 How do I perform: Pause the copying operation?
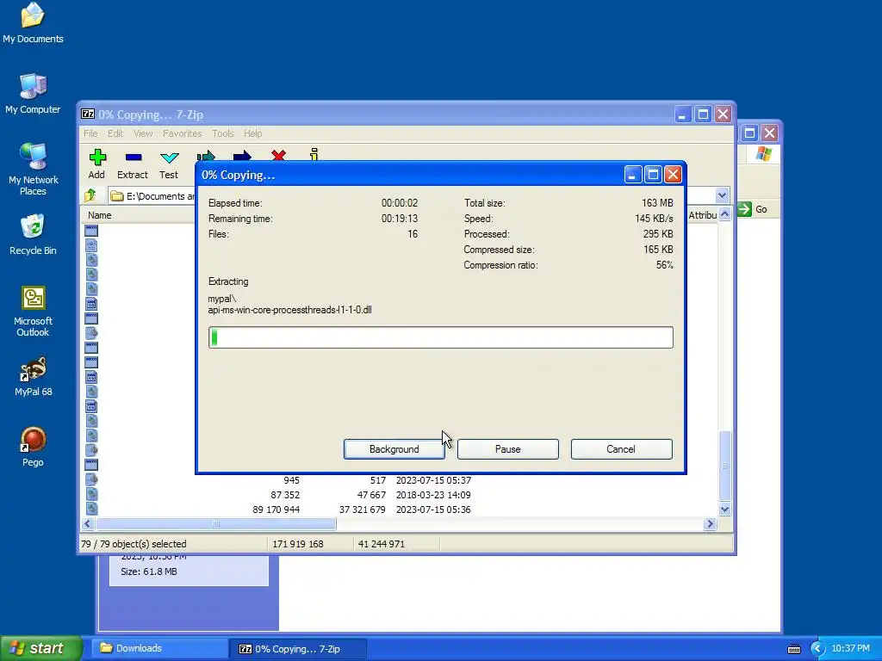508,449
